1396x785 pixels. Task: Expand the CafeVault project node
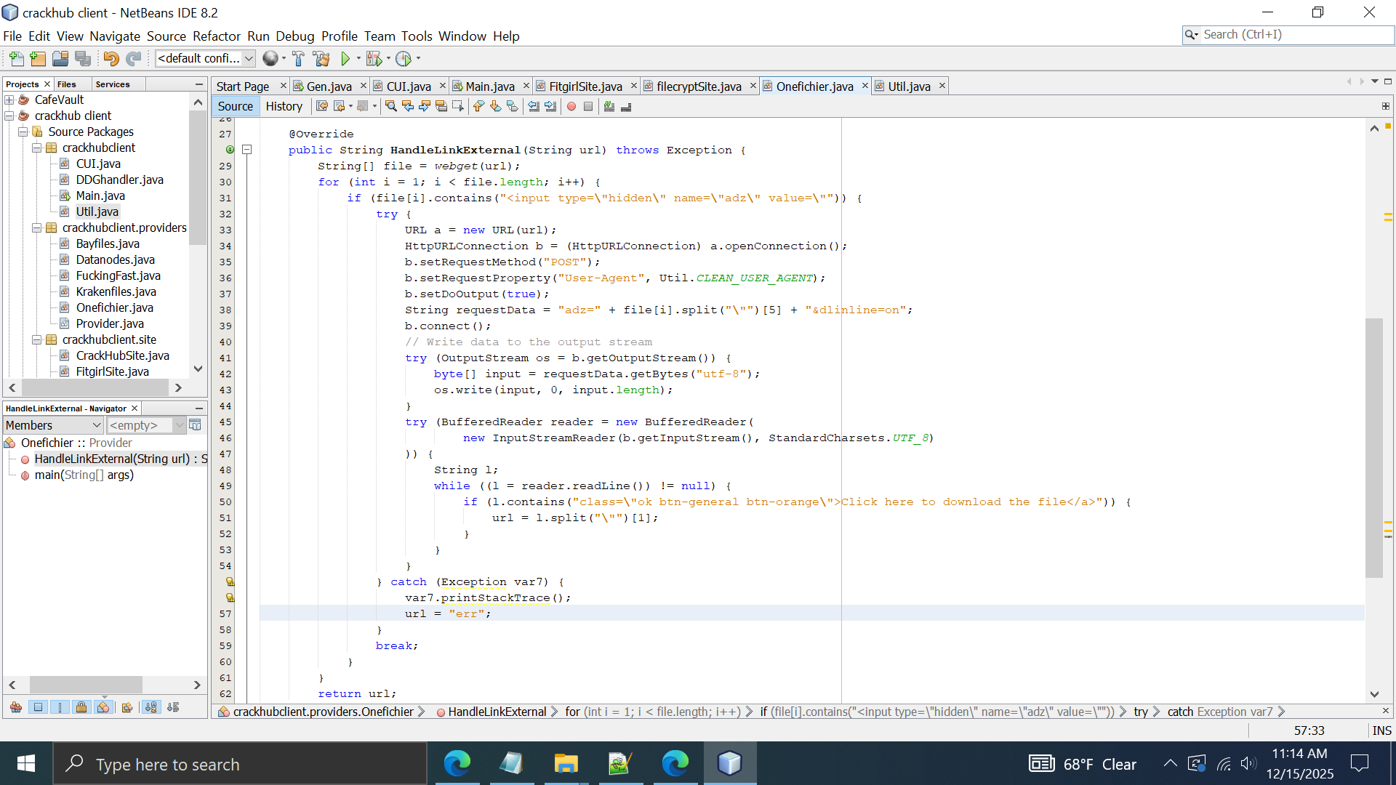click(x=9, y=100)
